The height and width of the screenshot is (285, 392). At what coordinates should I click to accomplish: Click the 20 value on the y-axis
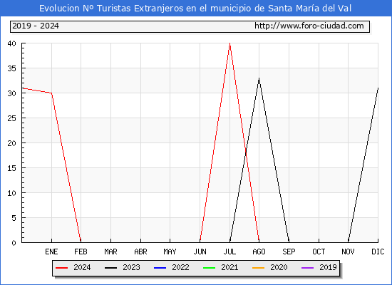11,143
